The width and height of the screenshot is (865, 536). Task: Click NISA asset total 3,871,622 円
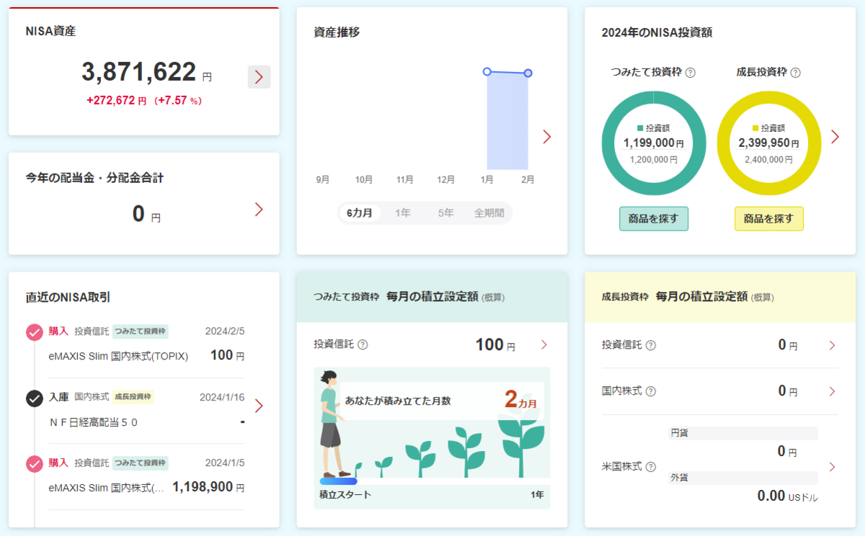[146, 73]
